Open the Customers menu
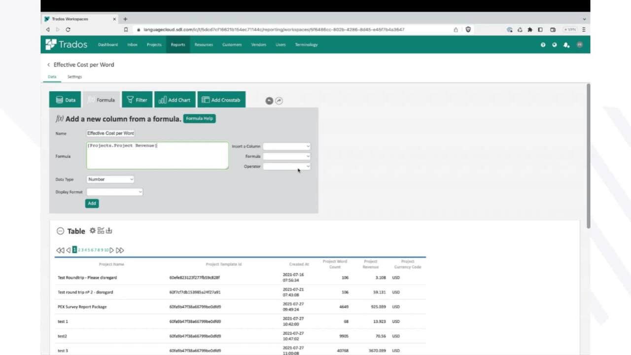The image size is (631, 355). pyautogui.click(x=232, y=44)
